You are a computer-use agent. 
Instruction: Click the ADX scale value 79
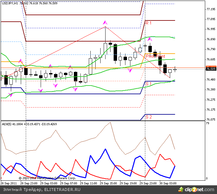(208, 124)
